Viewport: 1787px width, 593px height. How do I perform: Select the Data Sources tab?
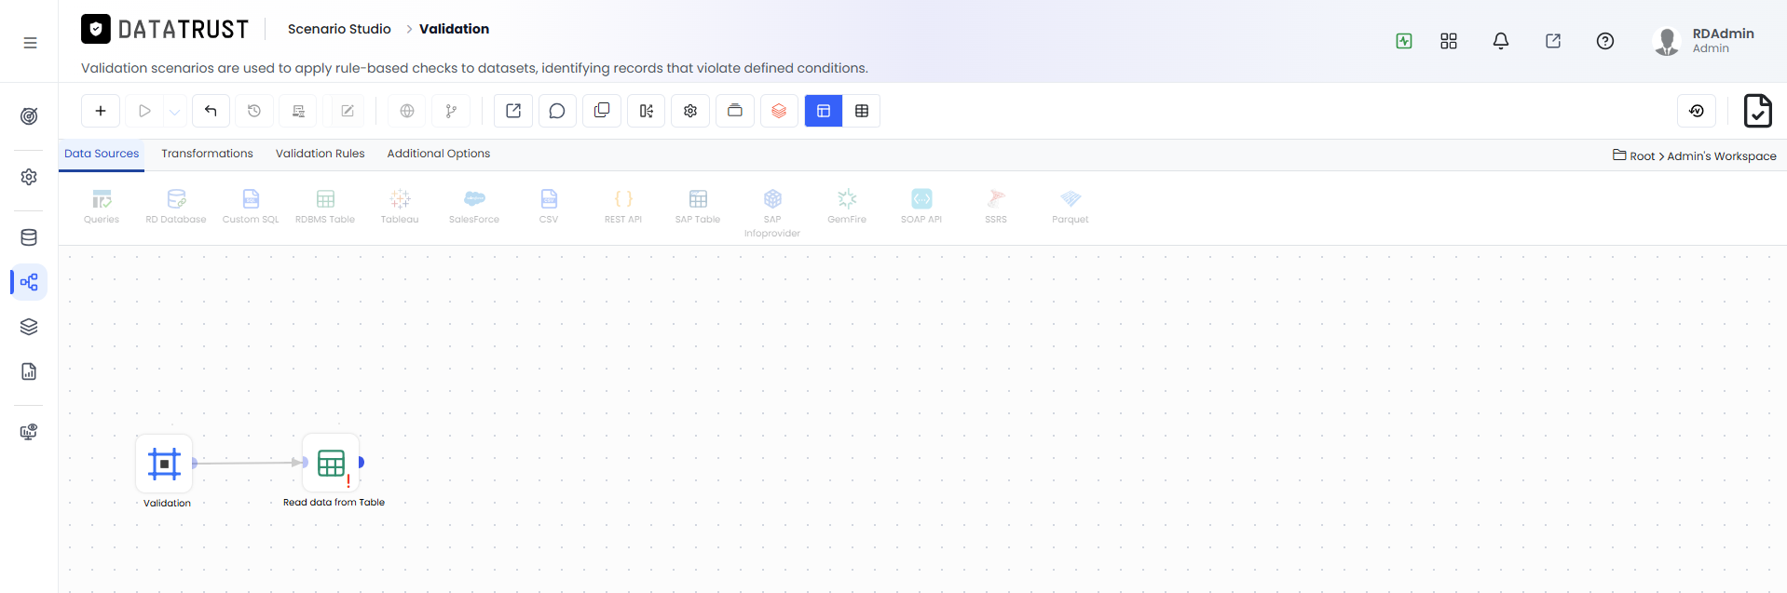102,154
